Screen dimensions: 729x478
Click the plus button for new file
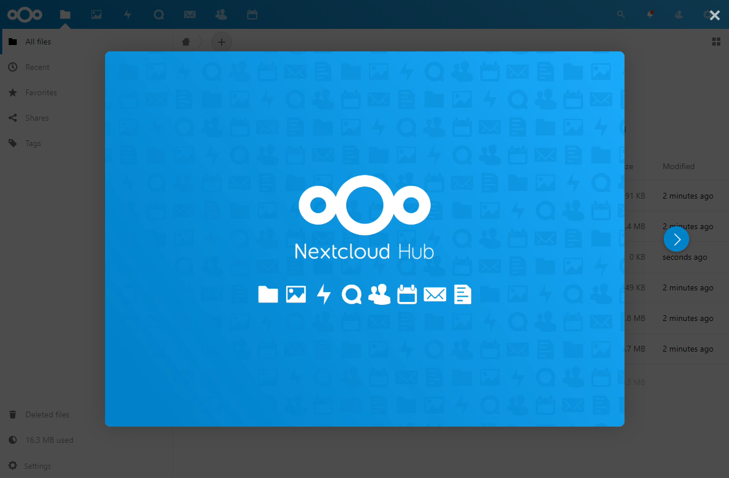point(222,42)
